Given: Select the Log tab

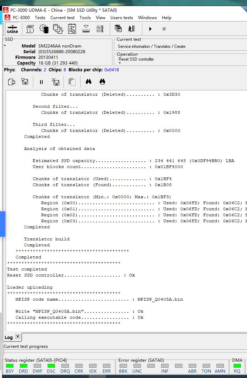Looking at the screenshot, I should point(9,338).
